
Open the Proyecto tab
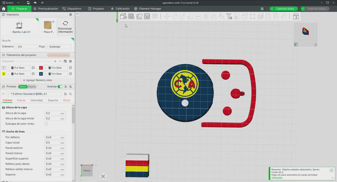tap(96, 9)
